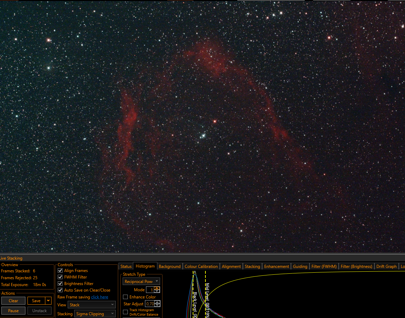The image size is (405, 318).
Task: Expand the View Stack dropdown
Action: [91, 305]
